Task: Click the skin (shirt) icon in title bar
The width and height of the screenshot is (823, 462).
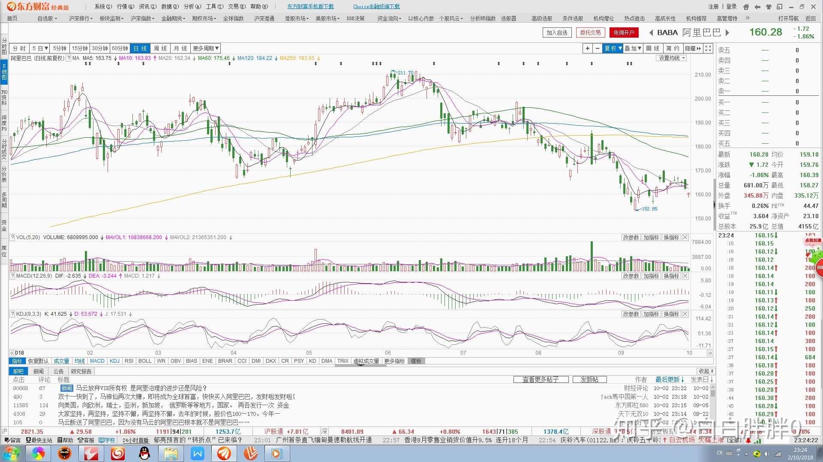Action: pyautogui.click(x=769, y=6)
